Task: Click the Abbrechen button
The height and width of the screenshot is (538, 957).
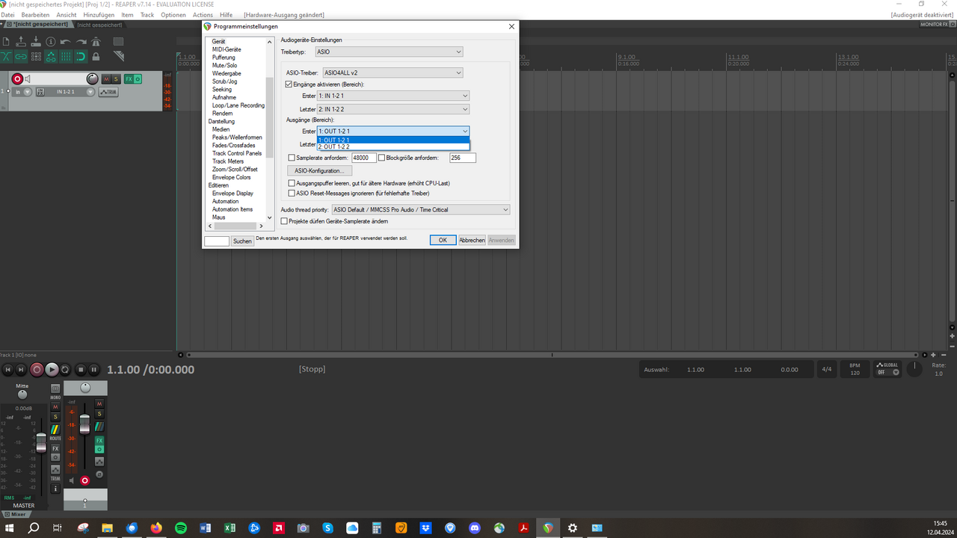Action: [x=472, y=240]
